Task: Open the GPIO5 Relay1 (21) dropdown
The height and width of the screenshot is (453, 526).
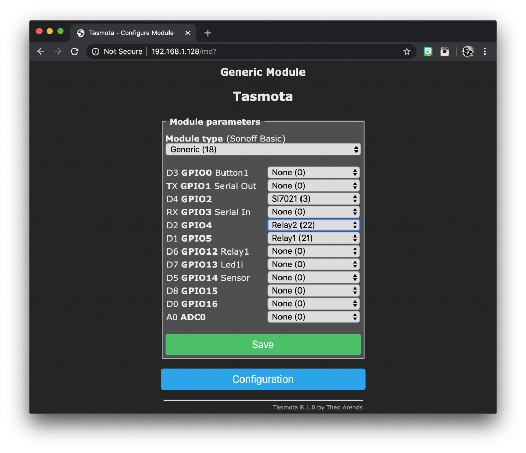Action: (313, 238)
